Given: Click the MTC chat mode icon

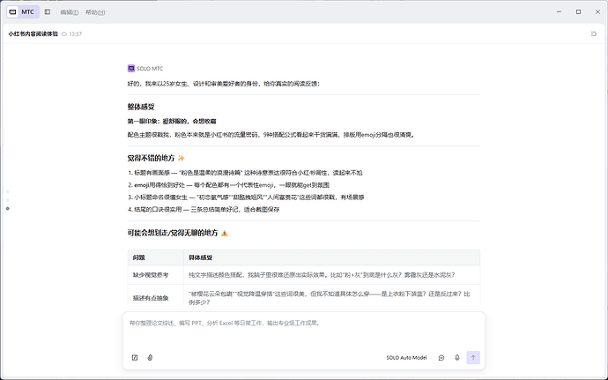Looking at the screenshot, I should click(13, 12).
